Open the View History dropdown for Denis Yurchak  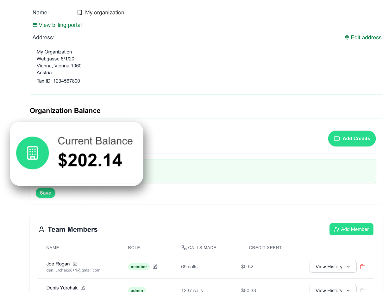pos(333,290)
